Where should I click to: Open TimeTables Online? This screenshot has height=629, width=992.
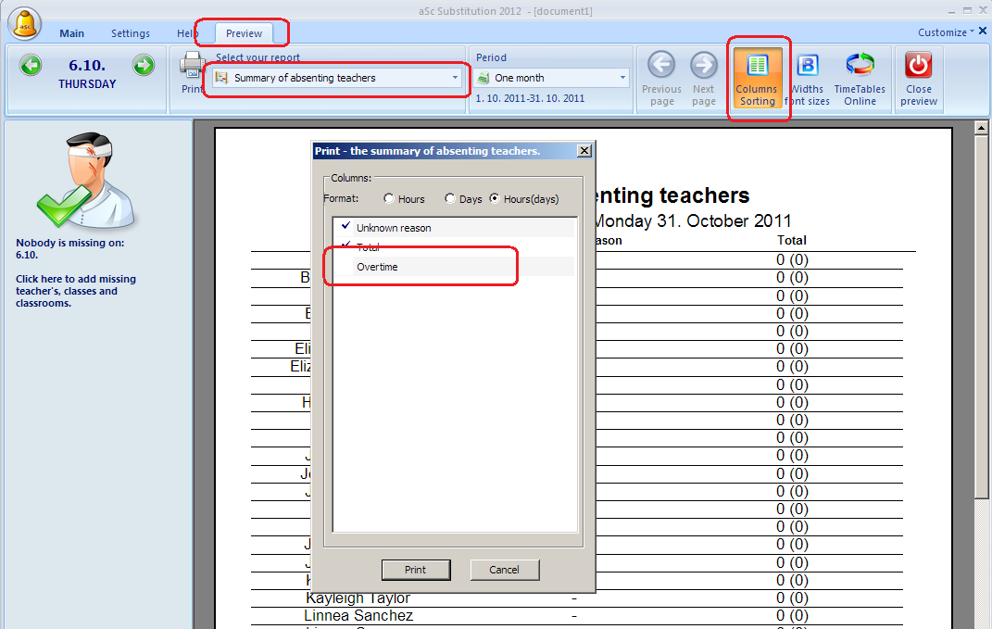click(860, 79)
